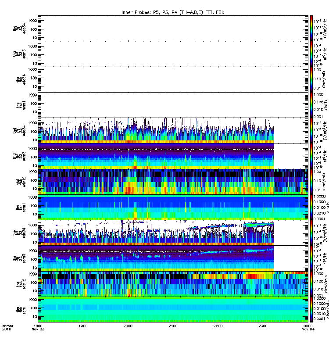Click the "2100" time axis label

click(173, 326)
